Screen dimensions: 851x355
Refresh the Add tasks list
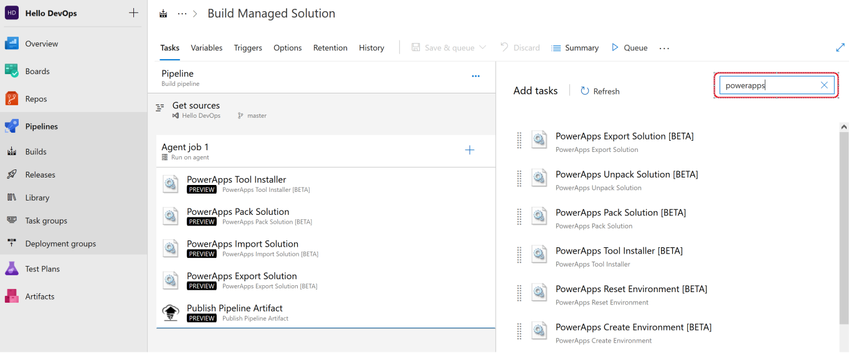(x=600, y=91)
